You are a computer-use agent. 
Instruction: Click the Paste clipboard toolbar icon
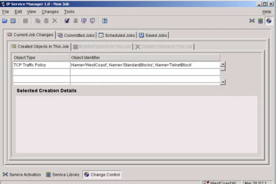coord(46,21)
